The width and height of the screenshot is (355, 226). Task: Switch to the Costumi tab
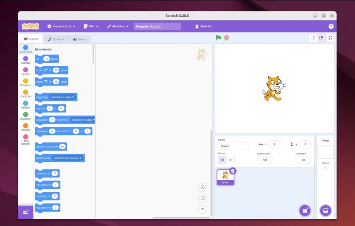pos(56,39)
